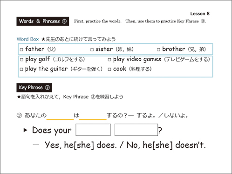The image size is (232, 174).
Task: Tick the play the guitar checkbox
Action: click(x=21, y=69)
